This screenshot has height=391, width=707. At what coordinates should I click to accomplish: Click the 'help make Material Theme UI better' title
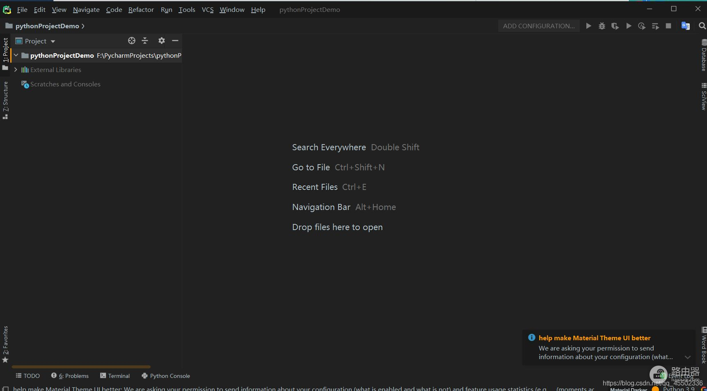tap(595, 338)
